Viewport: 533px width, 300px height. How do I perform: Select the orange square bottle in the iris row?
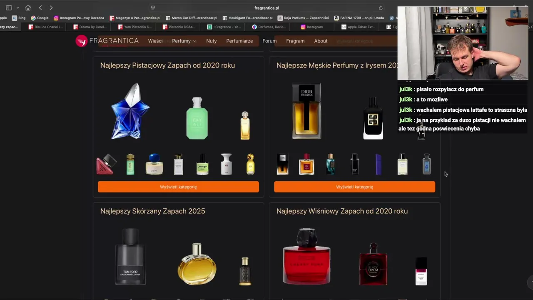(x=306, y=164)
